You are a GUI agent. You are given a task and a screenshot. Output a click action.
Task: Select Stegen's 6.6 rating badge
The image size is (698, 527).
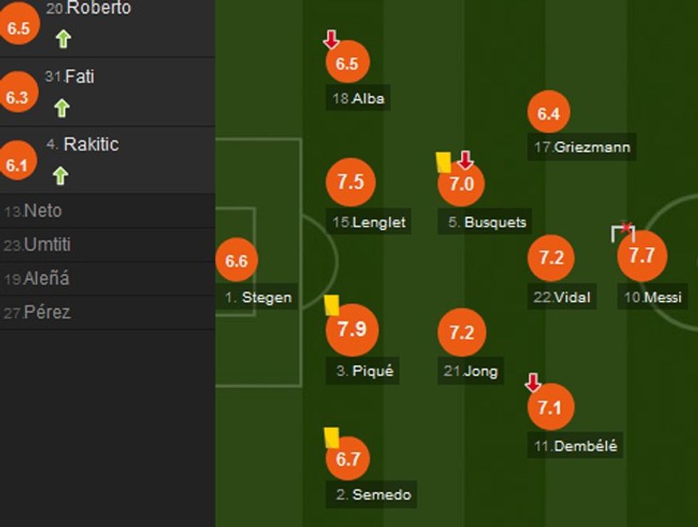pyautogui.click(x=239, y=261)
